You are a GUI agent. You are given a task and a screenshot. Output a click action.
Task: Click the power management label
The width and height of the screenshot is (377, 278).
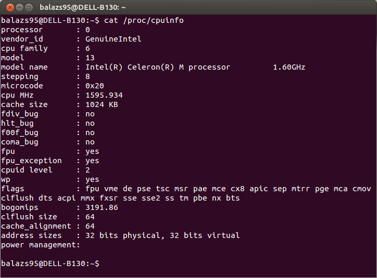[41, 245]
